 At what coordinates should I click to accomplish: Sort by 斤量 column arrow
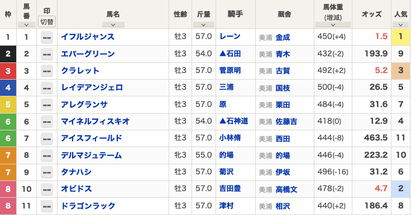(204, 25)
